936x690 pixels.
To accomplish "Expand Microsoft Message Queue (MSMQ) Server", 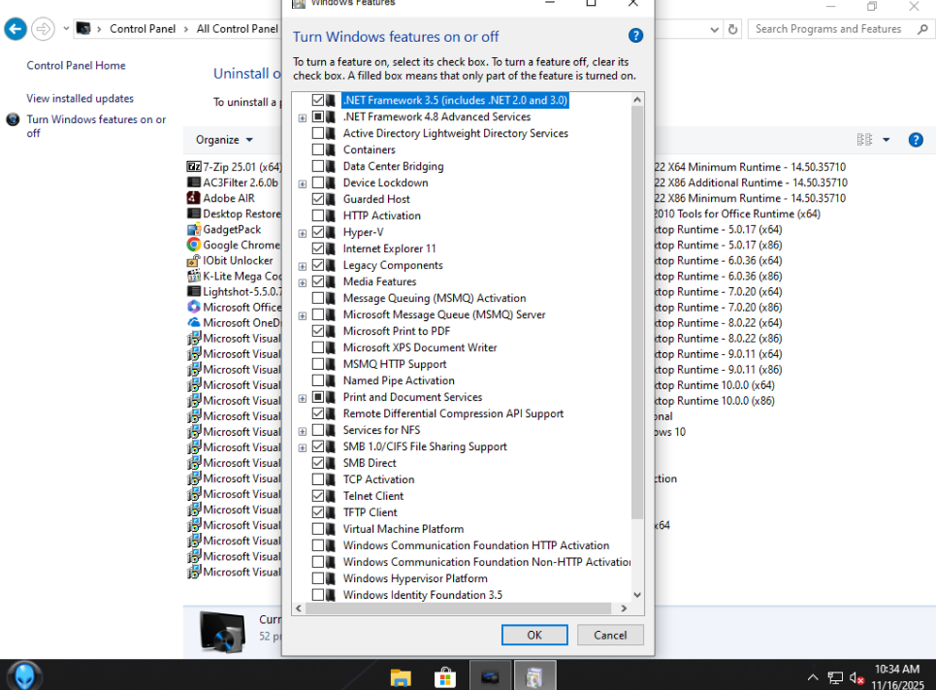I will point(303,316).
